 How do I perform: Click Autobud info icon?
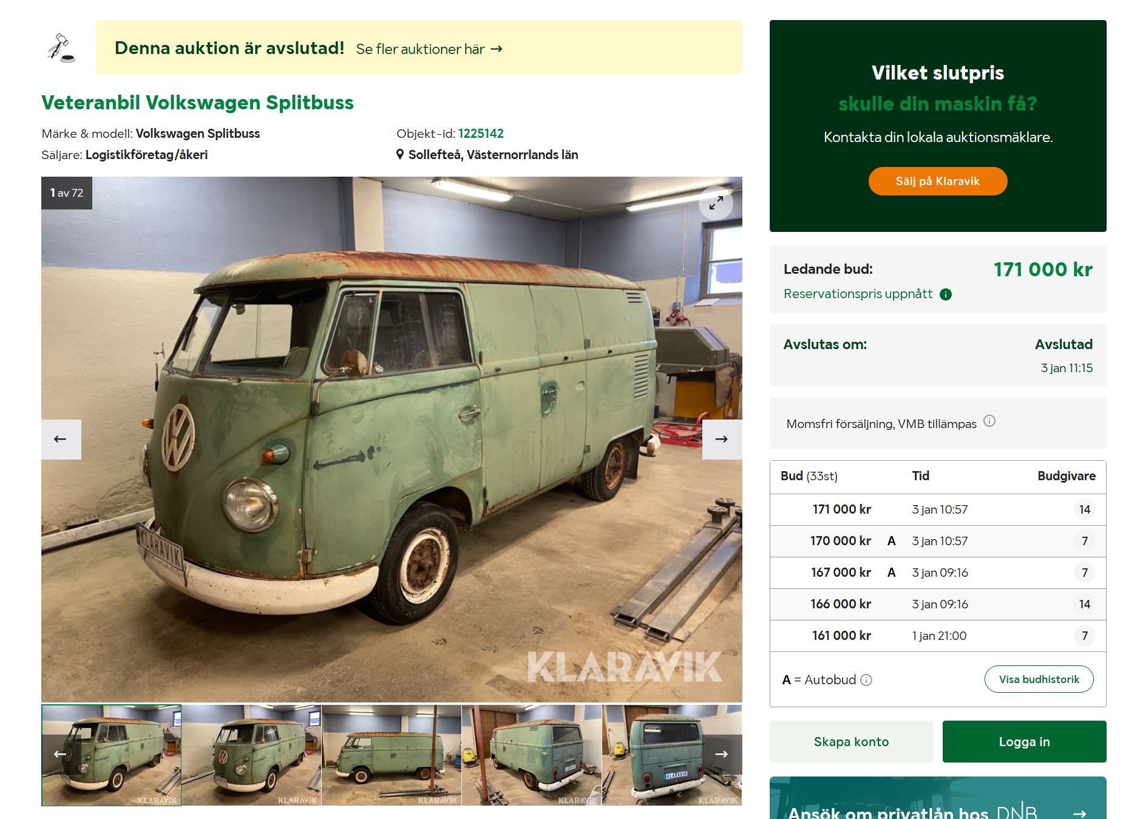tap(866, 680)
